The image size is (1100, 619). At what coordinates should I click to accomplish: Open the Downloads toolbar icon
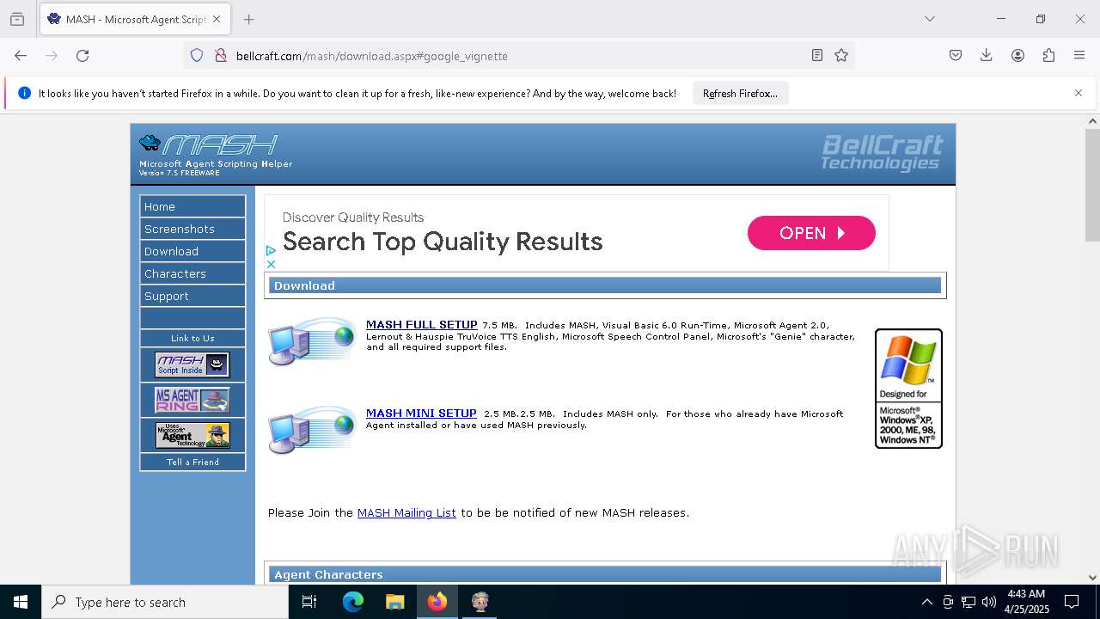point(987,55)
